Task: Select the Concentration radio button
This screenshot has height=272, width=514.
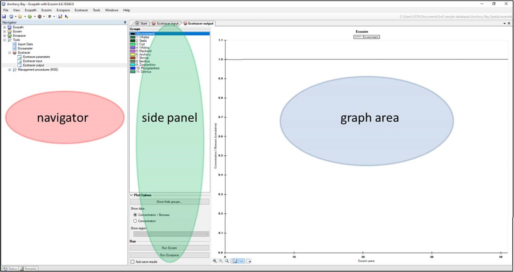Action: [135, 221]
